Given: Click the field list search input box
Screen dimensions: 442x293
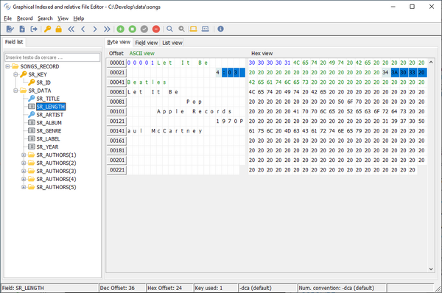Looking at the screenshot, I should [52, 57].
